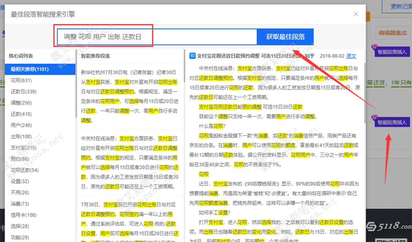412x242 pixels.
Task: Select the recommended paragraph starting 中关村在线消息
Action: (129, 163)
